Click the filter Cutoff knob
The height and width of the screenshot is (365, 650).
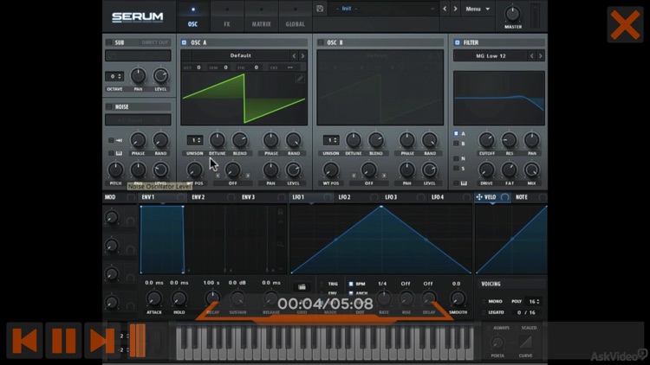point(487,140)
